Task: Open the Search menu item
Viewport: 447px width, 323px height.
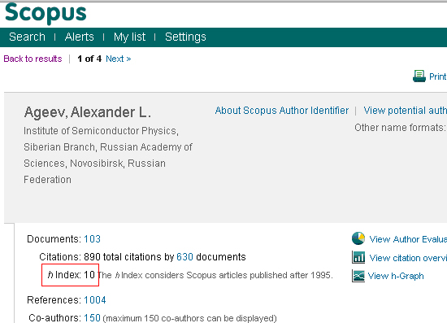Action: coord(27,37)
